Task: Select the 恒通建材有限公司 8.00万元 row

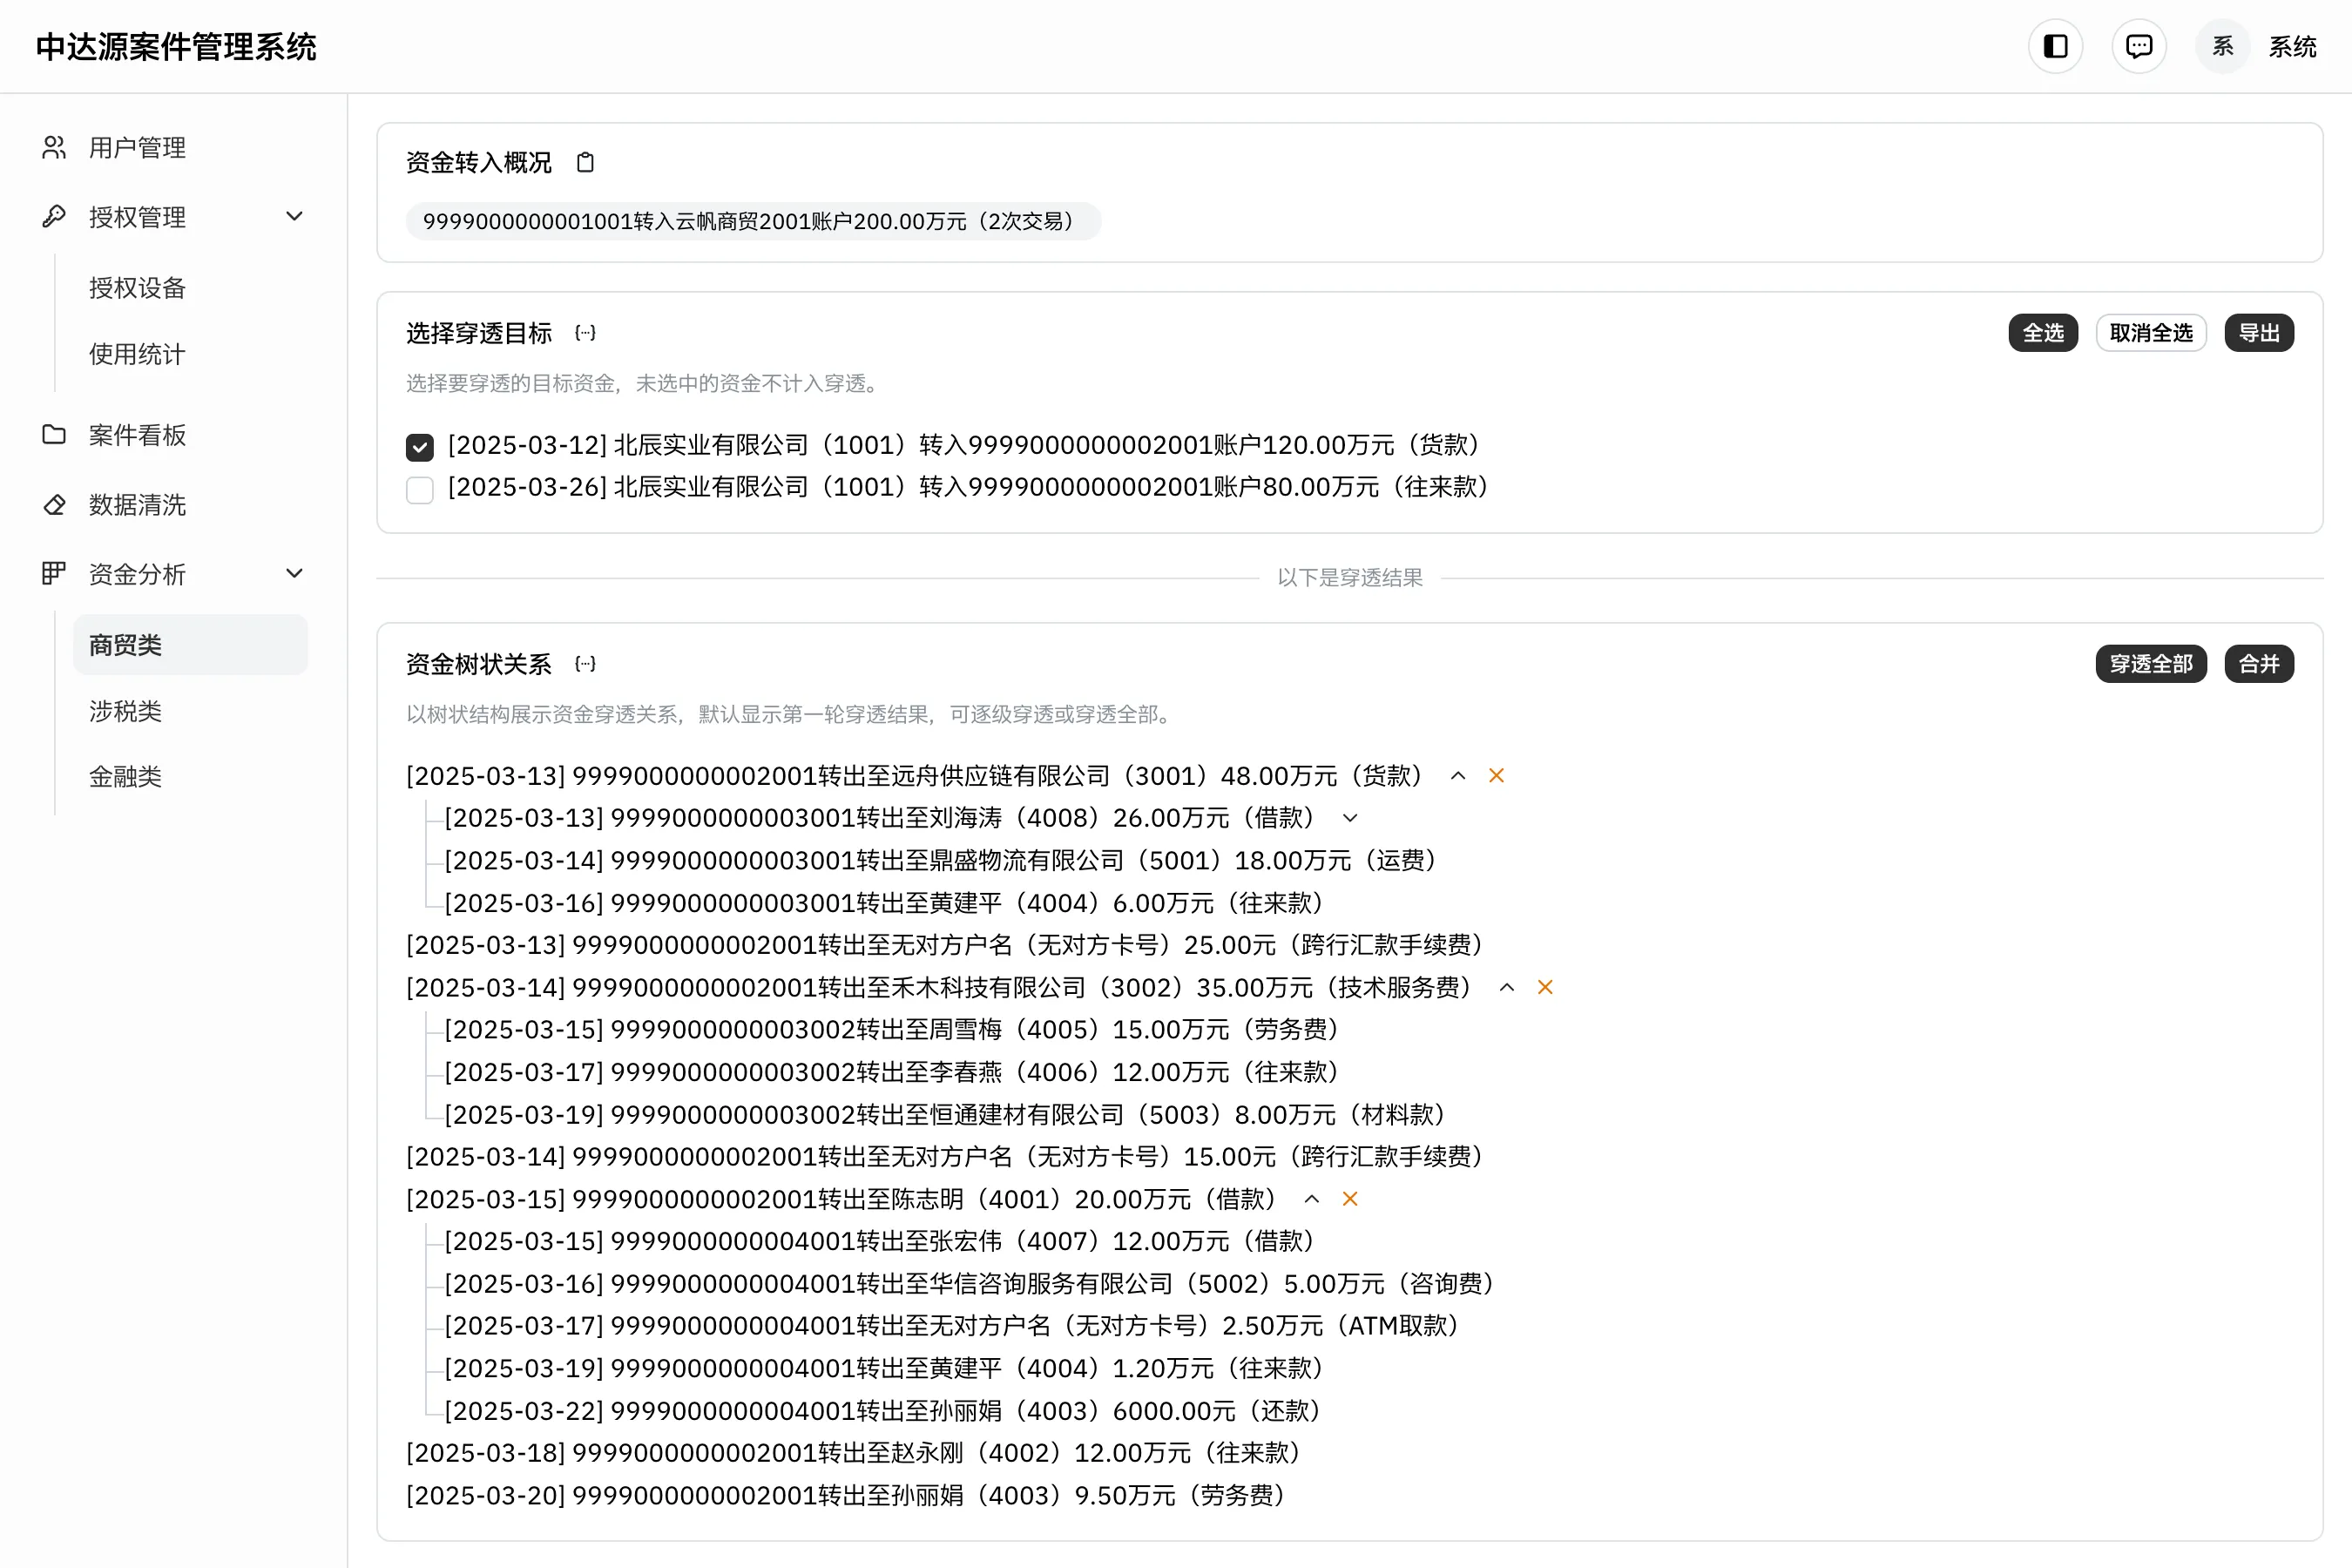Action: coord(946,1115)
